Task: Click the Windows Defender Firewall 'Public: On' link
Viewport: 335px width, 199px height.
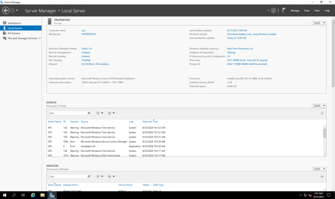Action: tap(87, 49)
